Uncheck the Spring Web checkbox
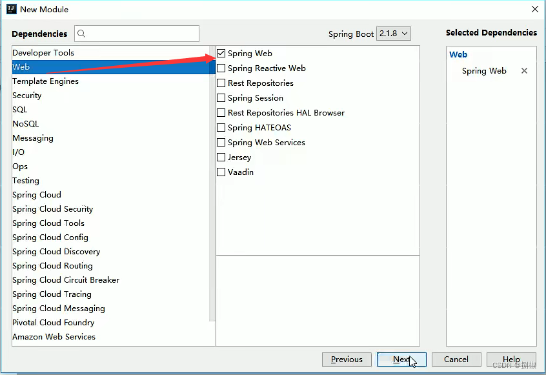 (x=221, y=54)
